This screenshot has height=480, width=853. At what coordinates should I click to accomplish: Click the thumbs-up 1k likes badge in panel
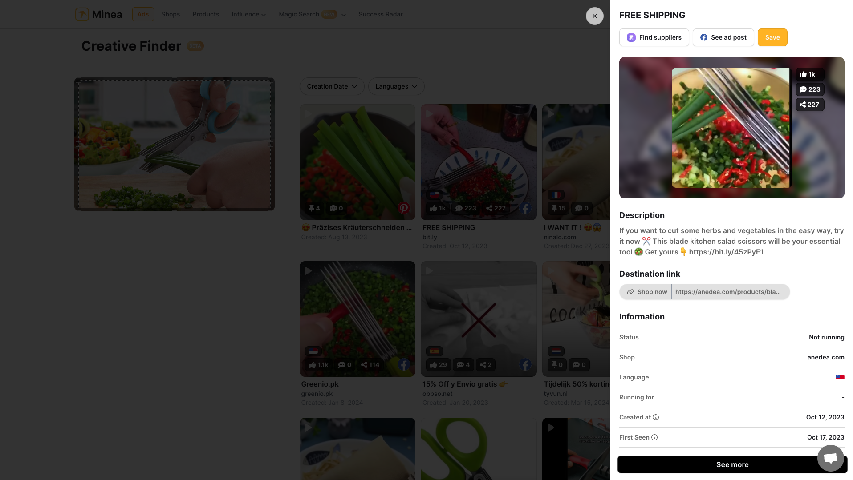808,74
